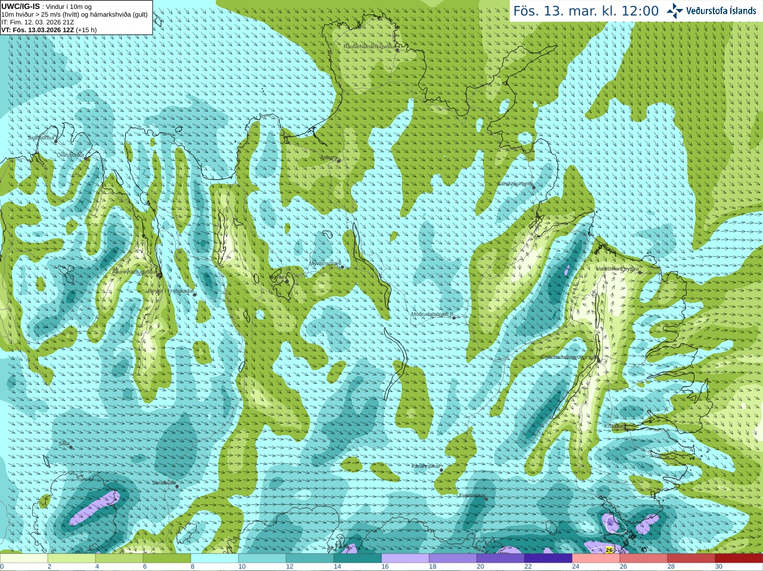Select the Ólafsfjörður station label

70,155
